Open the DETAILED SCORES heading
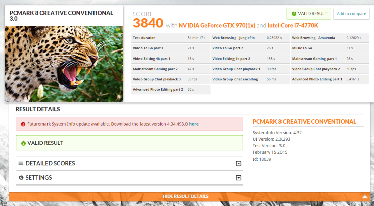374x206 pixels. 50,163
